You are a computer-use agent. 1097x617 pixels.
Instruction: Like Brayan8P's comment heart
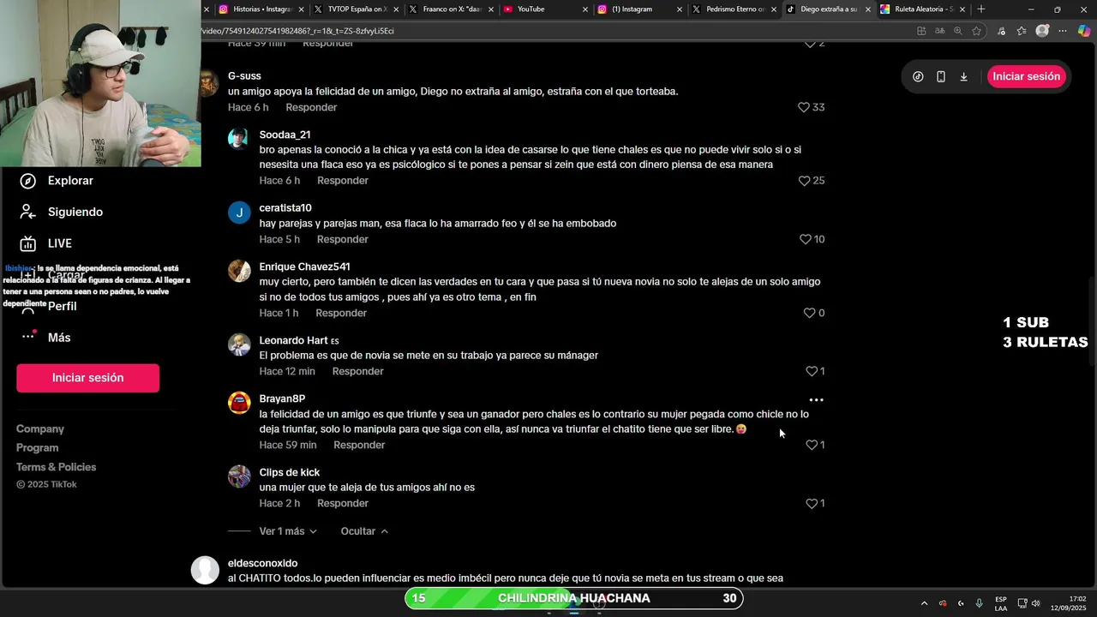[x=812, y=445]
